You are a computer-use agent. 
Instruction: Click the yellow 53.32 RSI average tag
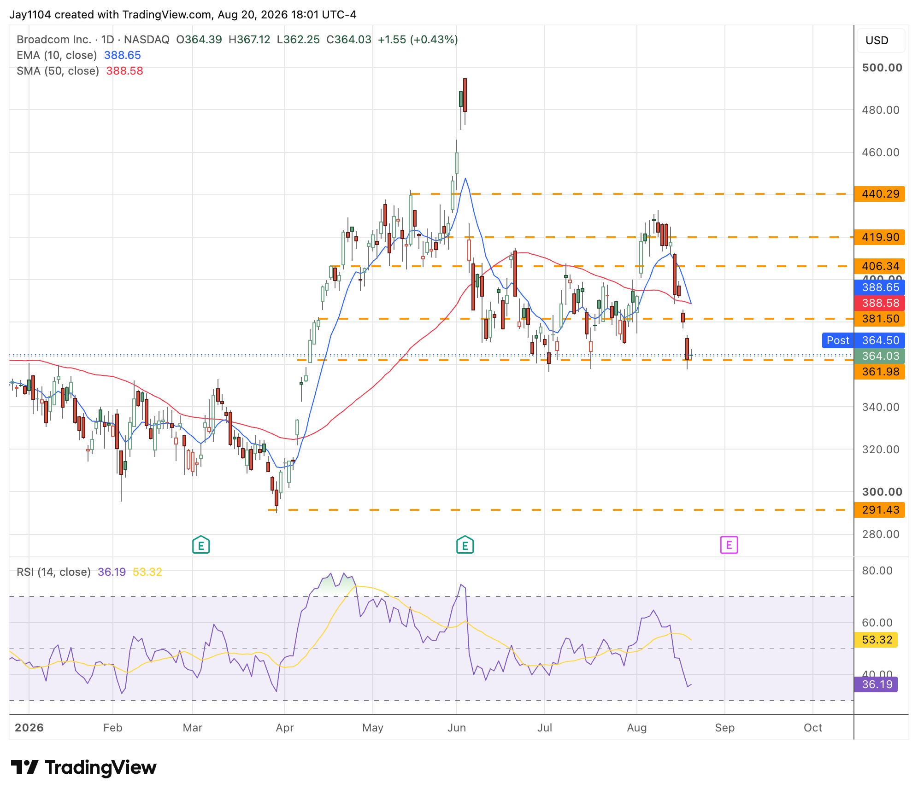coord(876,640)
